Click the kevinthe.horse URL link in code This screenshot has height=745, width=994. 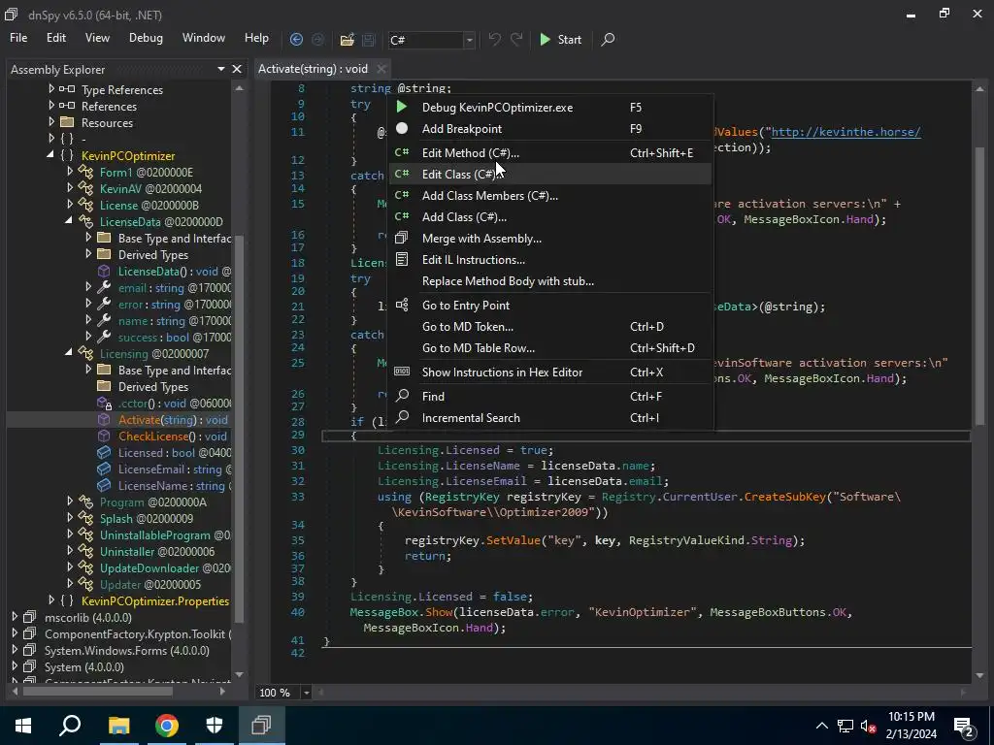click(845, 132)
